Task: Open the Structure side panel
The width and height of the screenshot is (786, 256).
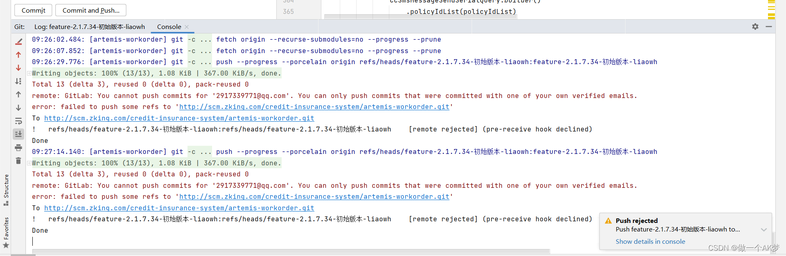Action: pyautogui.click(x=6, y=190)
